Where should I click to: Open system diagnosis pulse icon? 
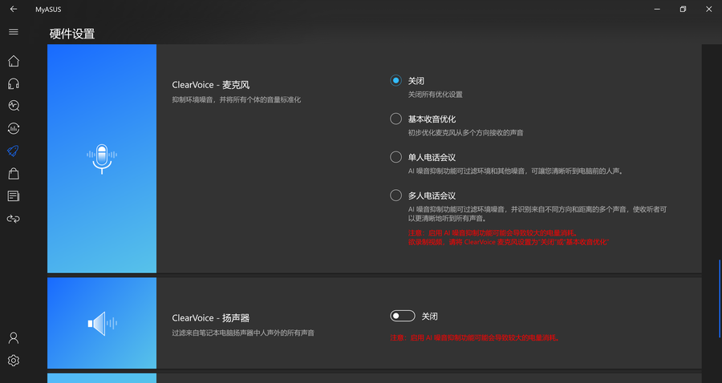point(13,106)
